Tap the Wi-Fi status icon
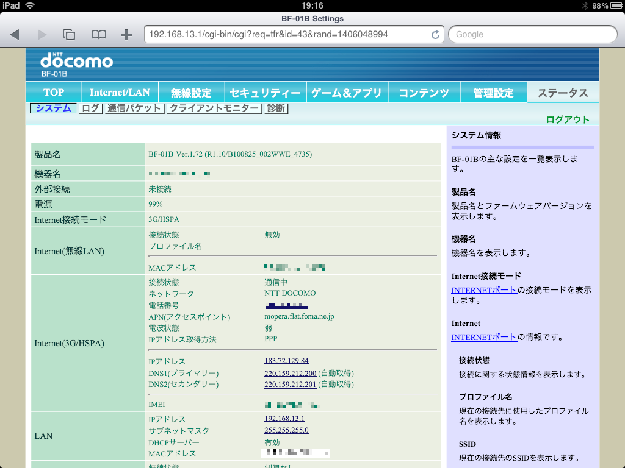This screenshot has height=468, width=625. point(29,5)
